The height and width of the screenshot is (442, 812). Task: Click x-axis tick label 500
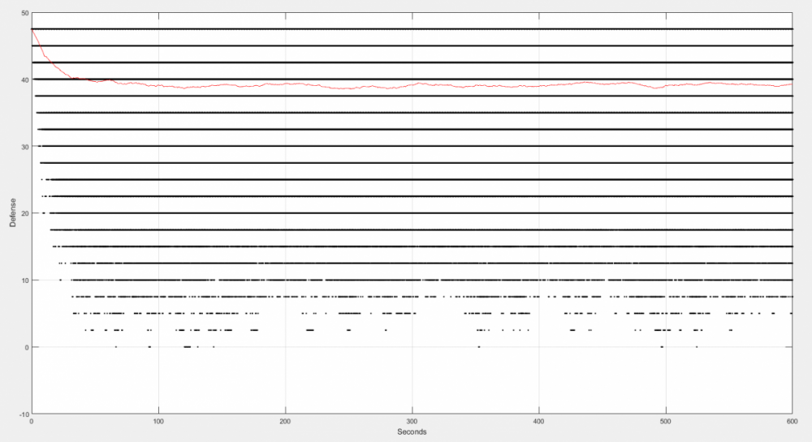tap(666, 422)
